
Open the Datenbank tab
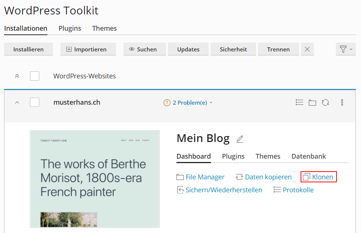tap(309, 156)
